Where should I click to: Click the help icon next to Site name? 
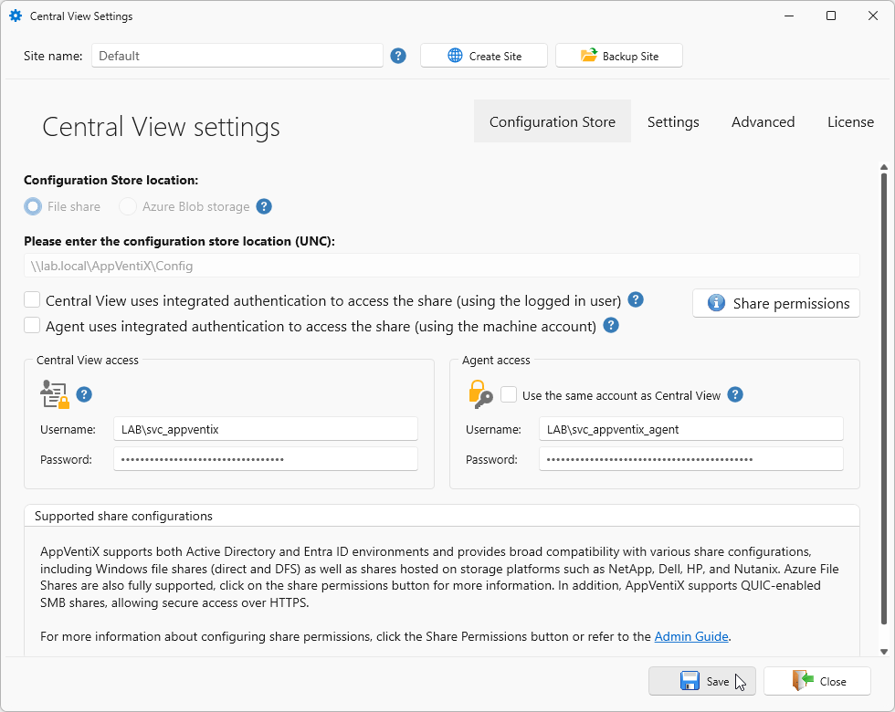(398, 56)
